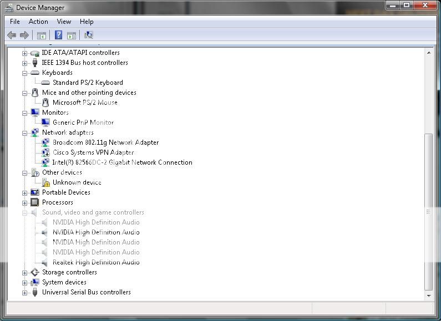The height and width of the screenshot is (321, 441).
Task: Click the Unknown device warning icon
Action: (x=45, y=182)
